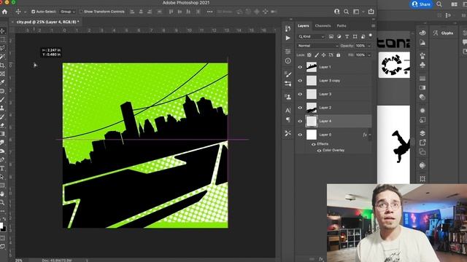Open the Normal blend mode dropdown
Viewport: 467px width, 262px height.
tap(317, 46)
